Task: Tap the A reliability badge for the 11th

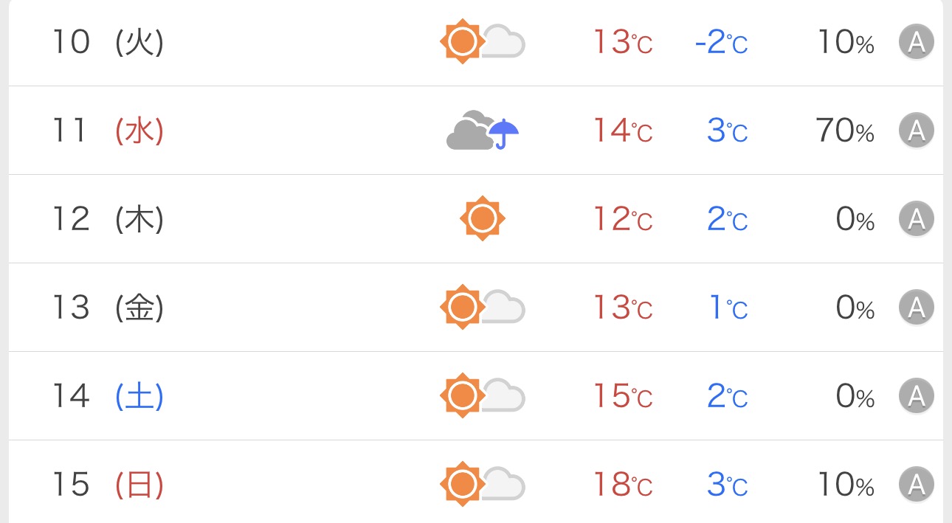Action: [x=917, y=131]
